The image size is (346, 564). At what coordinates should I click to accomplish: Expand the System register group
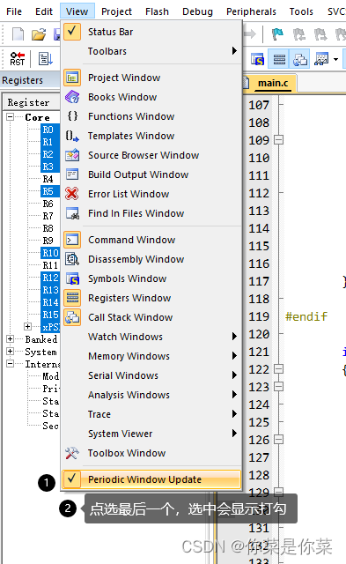[10, 352]
